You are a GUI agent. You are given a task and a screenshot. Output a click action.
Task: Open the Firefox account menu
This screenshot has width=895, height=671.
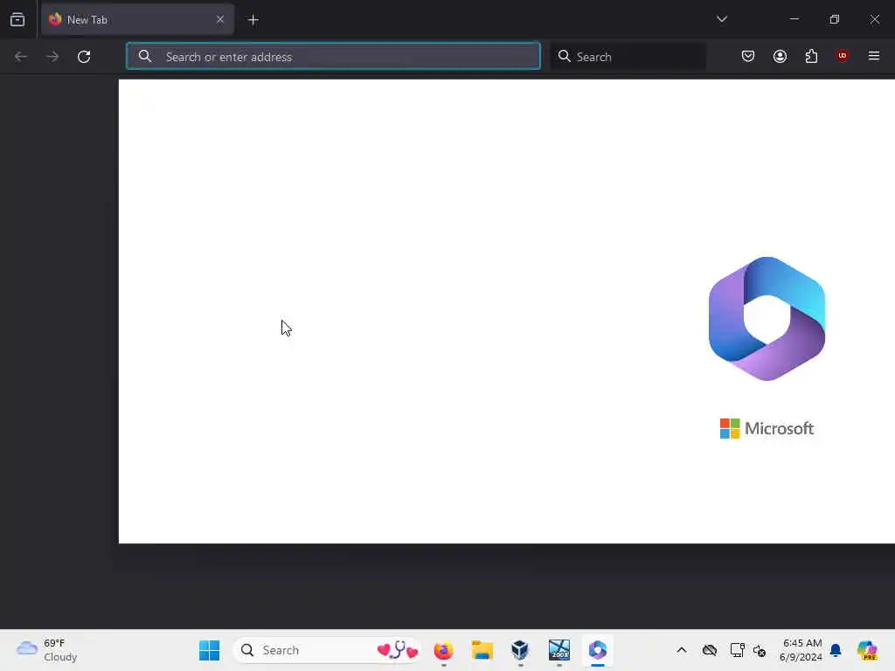(x=780, y=56)
